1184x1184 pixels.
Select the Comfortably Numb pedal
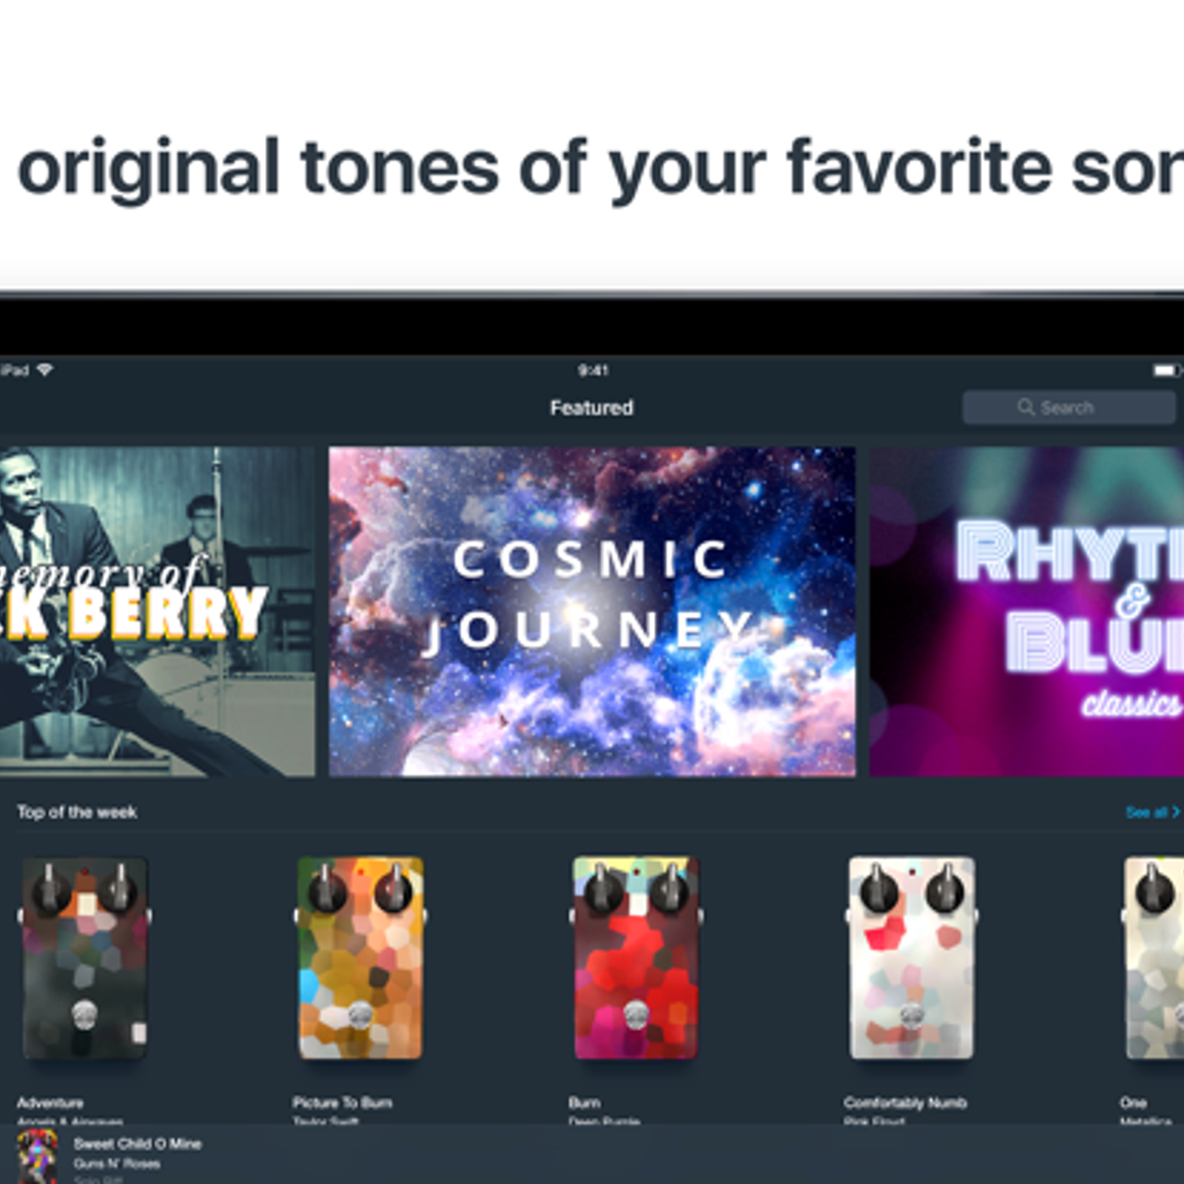[912, 958]
